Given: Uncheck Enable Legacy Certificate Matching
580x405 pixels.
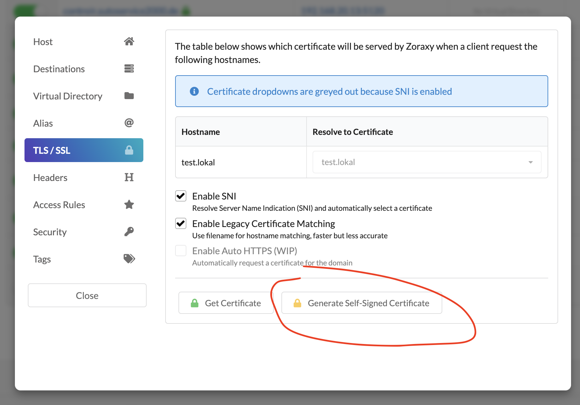Looking at the screenshot, I should point(181,223).
